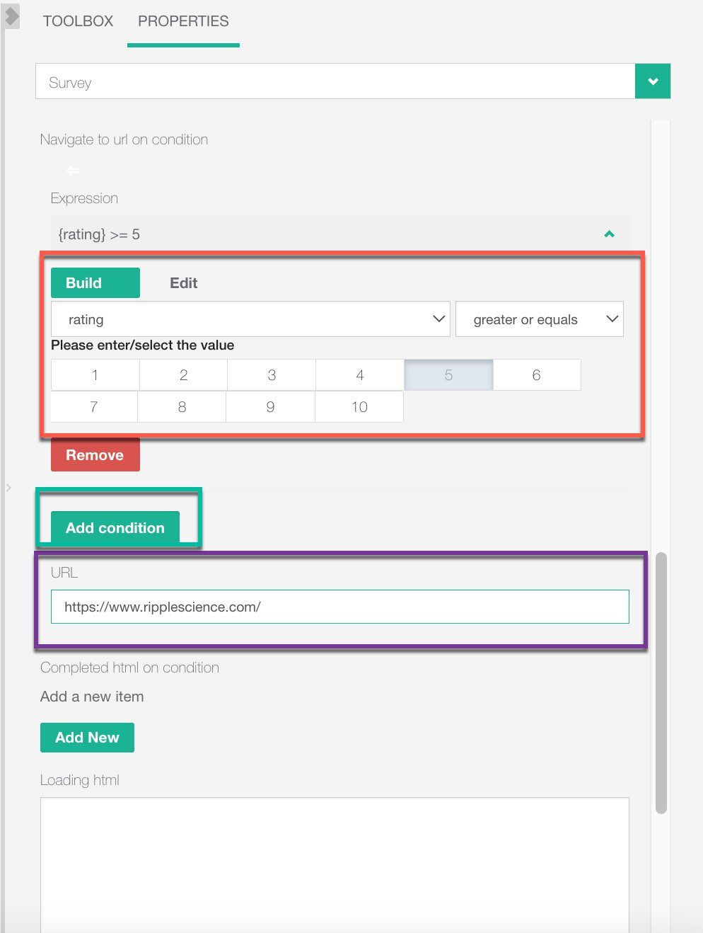Viewport: 703px width, 933px height.
Task: Open the rating question dropdown
Action: 250,319
